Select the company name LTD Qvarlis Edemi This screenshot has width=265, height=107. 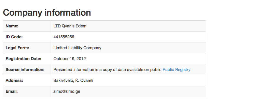click(x=70, y=26)
